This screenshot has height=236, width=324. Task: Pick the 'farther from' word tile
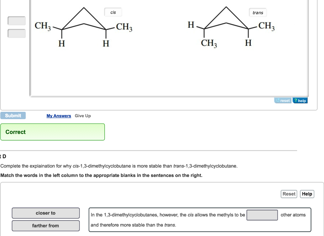click(x=46, y=226)
